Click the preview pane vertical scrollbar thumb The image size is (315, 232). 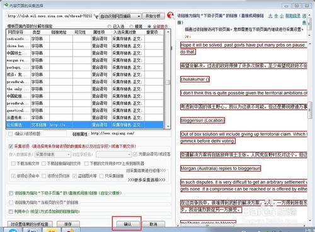tap(310, 110)
